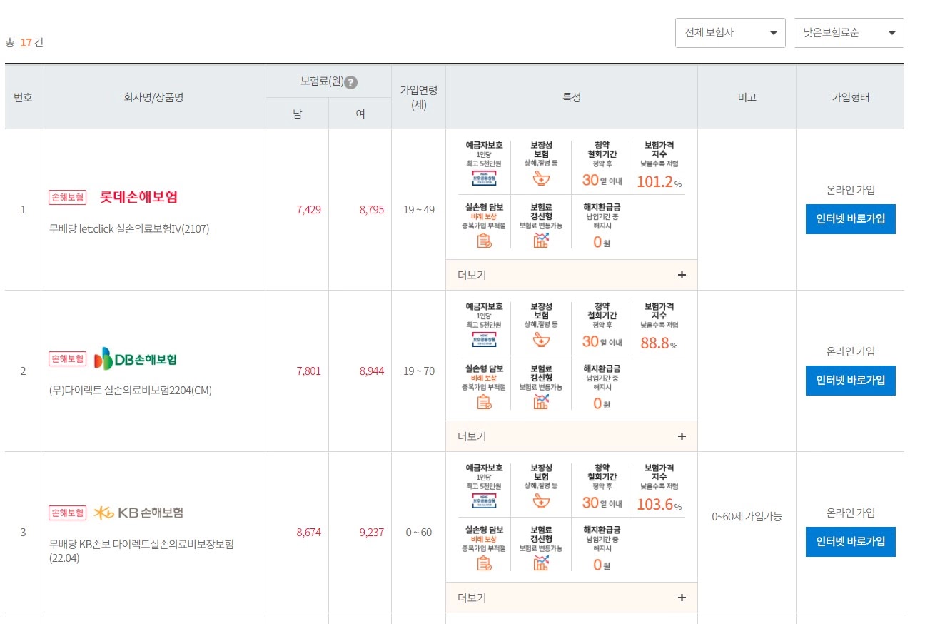Click the 예금자보호 badge icon in DB row
Screen dimensions: 935x624
tap(484, 340)
